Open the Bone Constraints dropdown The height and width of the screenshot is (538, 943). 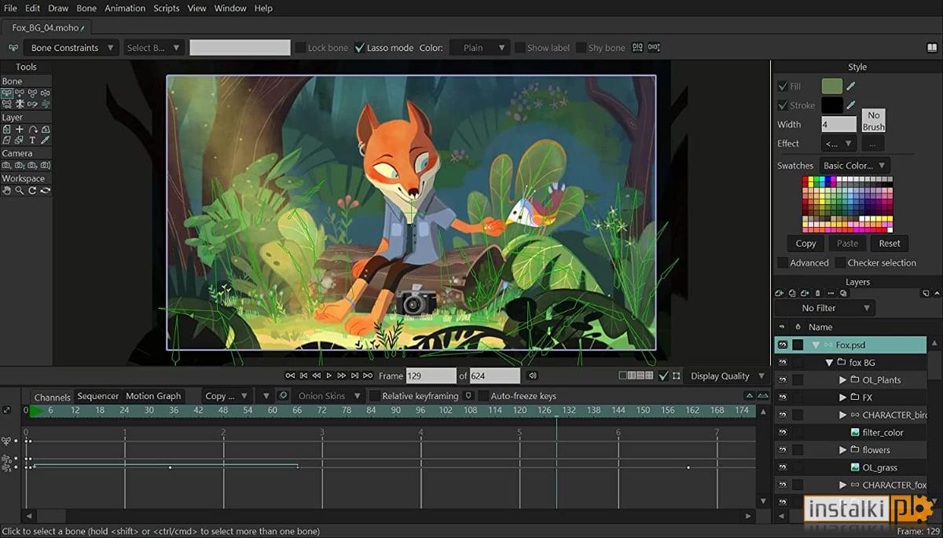point(72,48)
